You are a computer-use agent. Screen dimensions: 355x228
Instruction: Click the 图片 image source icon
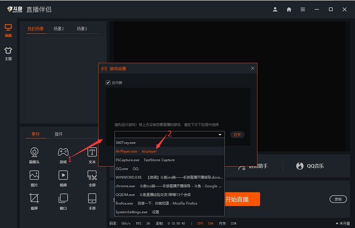click(x=34, y=176)
